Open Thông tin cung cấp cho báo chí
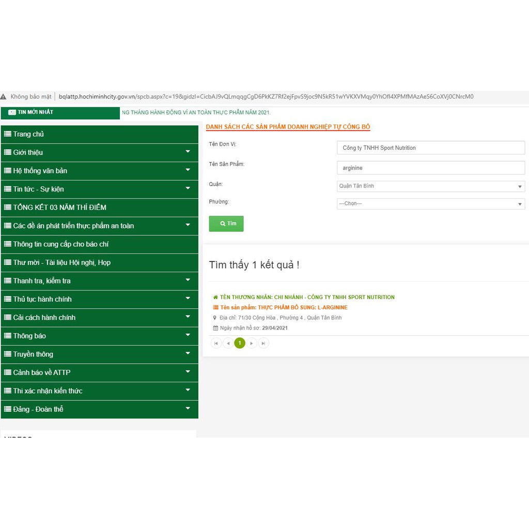Viewport: 529px width, 529px height. click(x=100, y=244)
